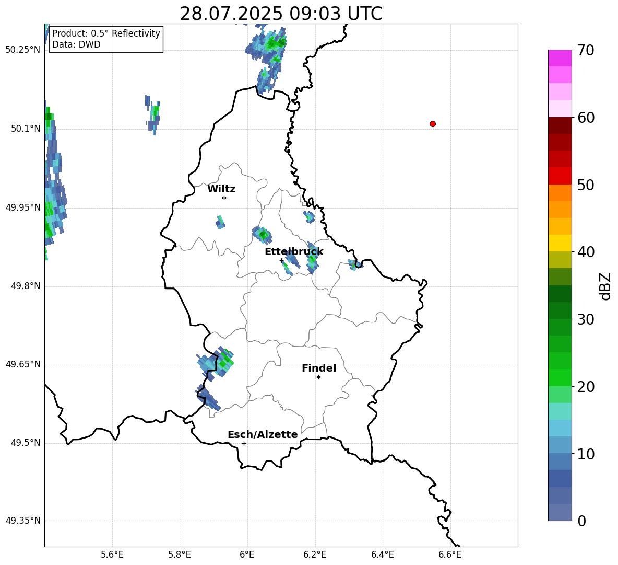This screenshot has width=618, height=565.
Task: Click the title '28.07.2025 09:03 UTC'
Action: (x=281, y=14)
